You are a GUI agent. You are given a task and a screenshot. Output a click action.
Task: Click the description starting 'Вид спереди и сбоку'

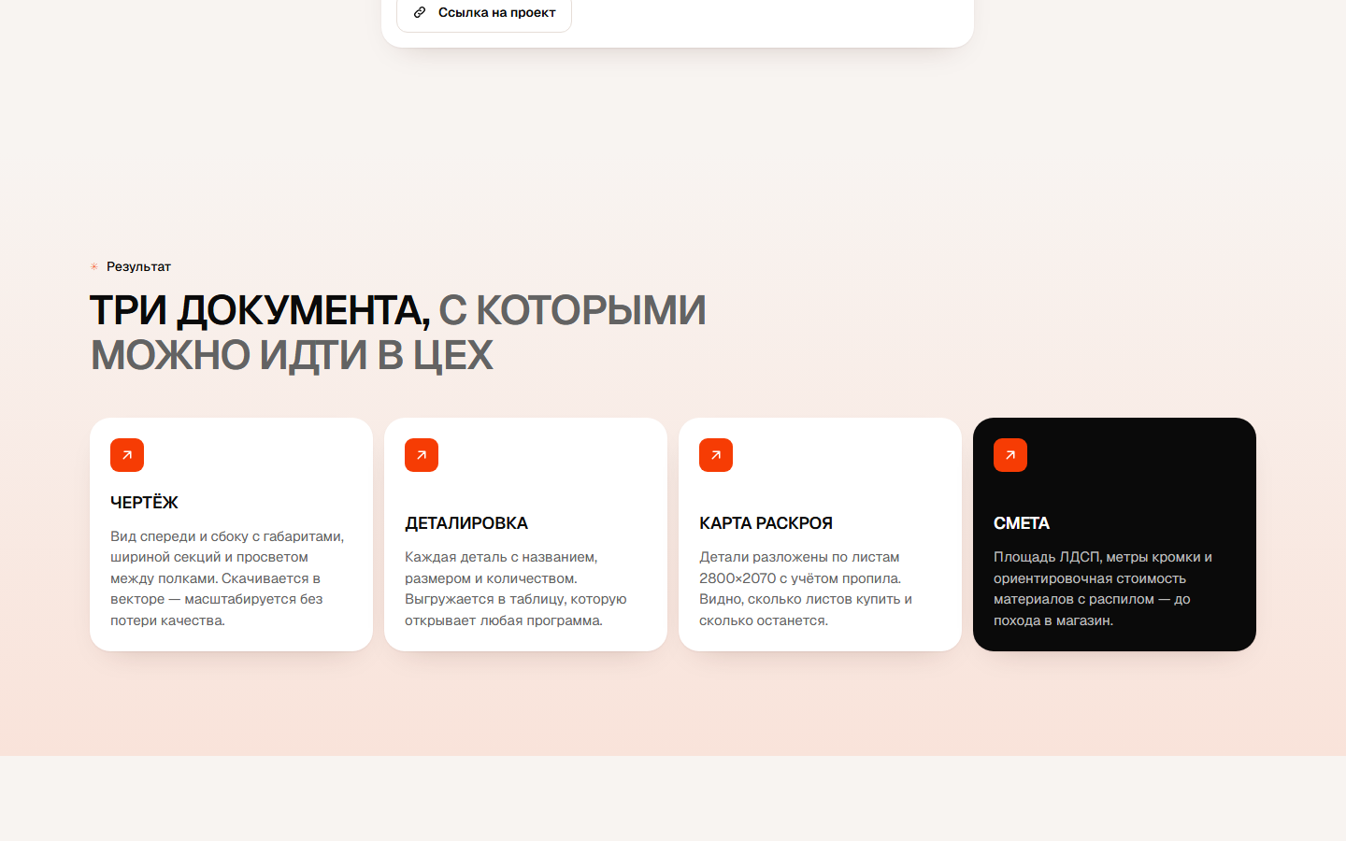point(227,578)
